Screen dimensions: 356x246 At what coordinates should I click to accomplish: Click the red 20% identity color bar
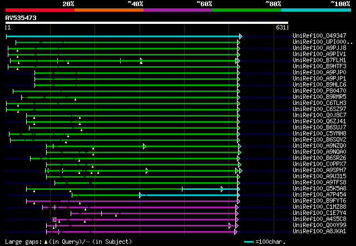coord(40,10)
